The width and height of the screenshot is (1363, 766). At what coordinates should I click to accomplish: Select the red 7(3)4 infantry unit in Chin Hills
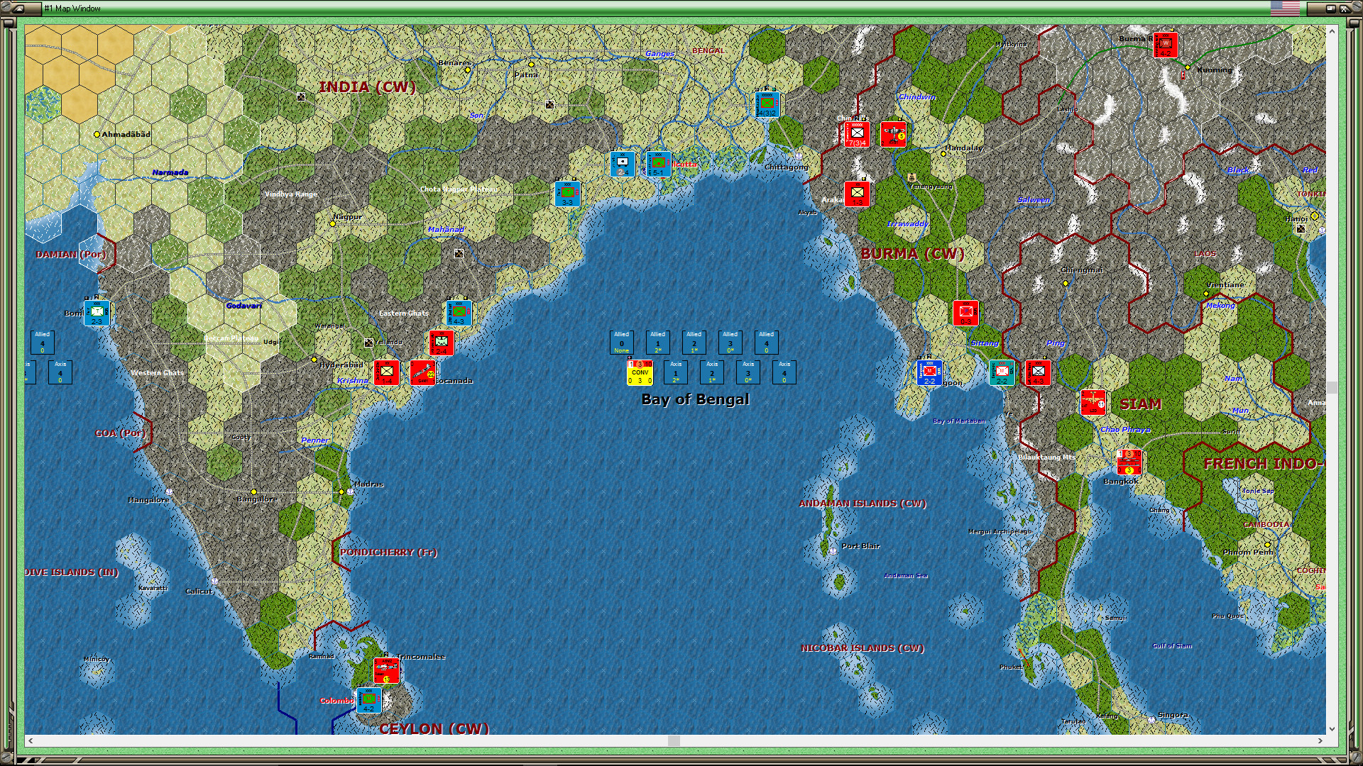(858, 134)
